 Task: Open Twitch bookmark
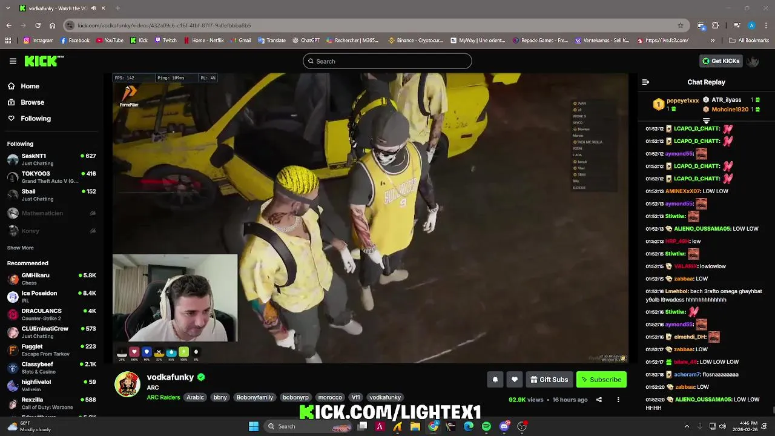point(166,41)
